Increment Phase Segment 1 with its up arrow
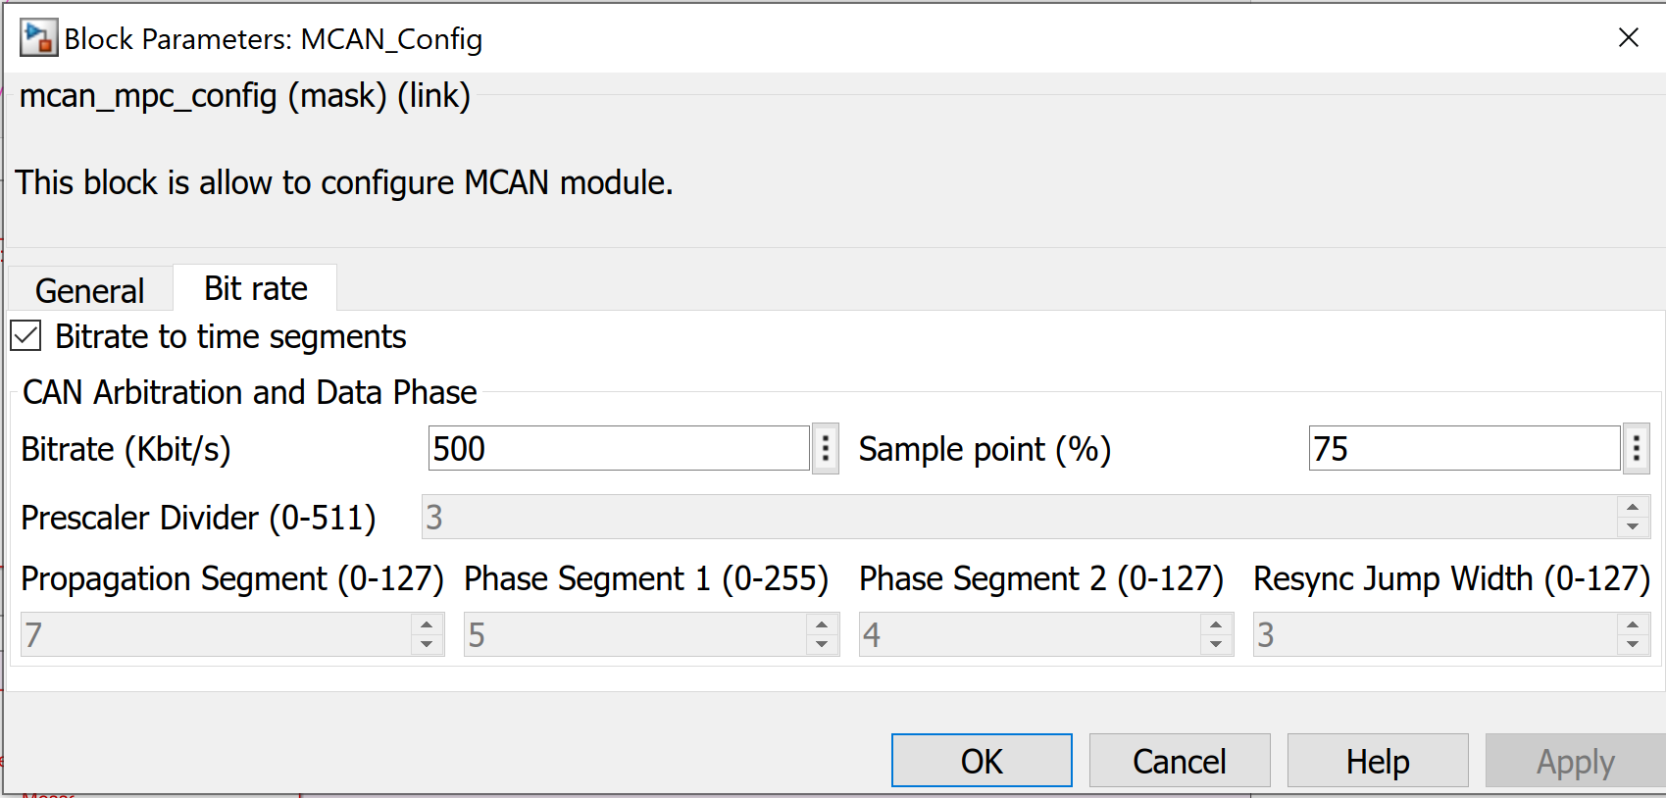This screenshot has width=1666, height=798. 824,625
